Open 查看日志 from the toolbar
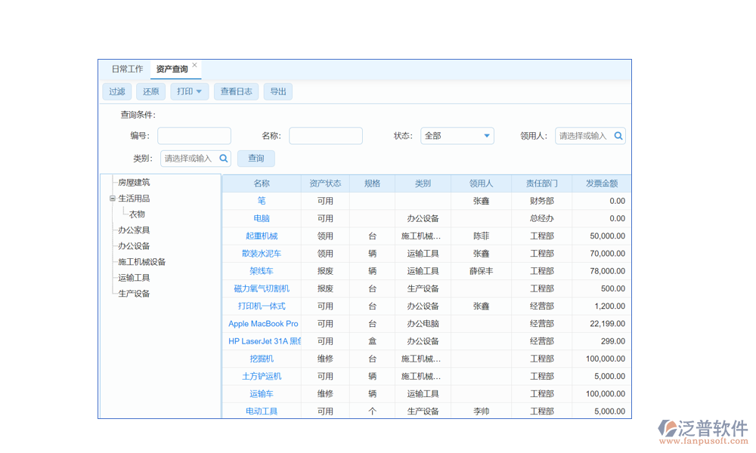This screenshot has width=756, height=453. pos(236,91)
